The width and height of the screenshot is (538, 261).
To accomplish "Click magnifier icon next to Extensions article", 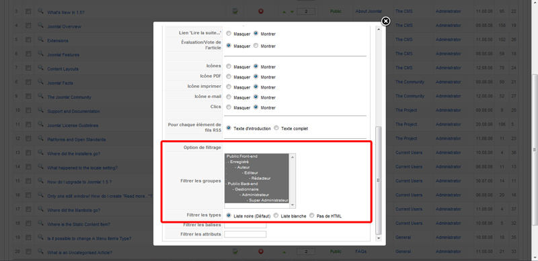I will 40,39.
